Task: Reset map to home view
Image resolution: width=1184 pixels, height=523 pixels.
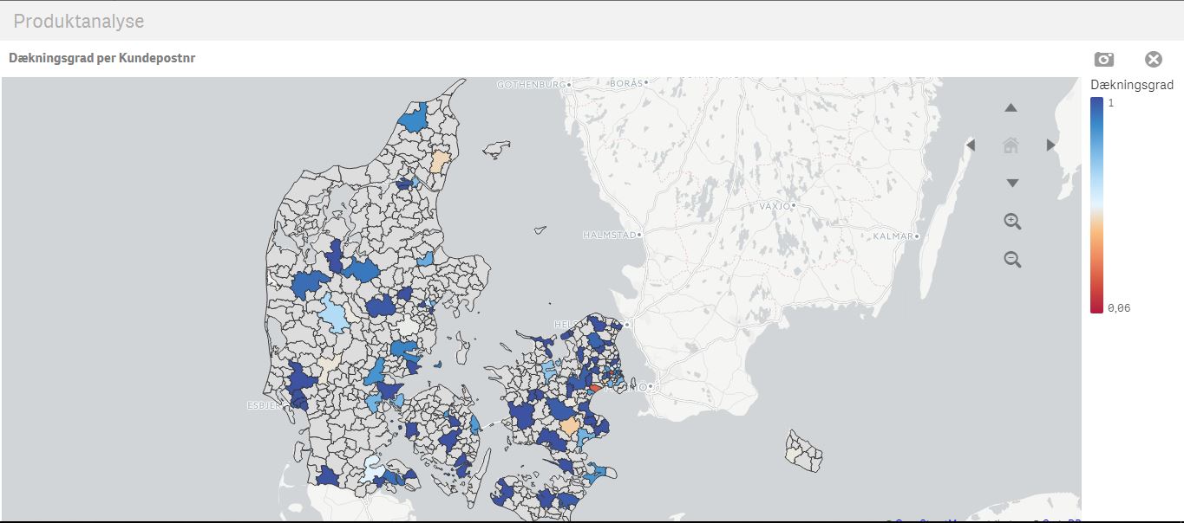Action: (1011, 145)
